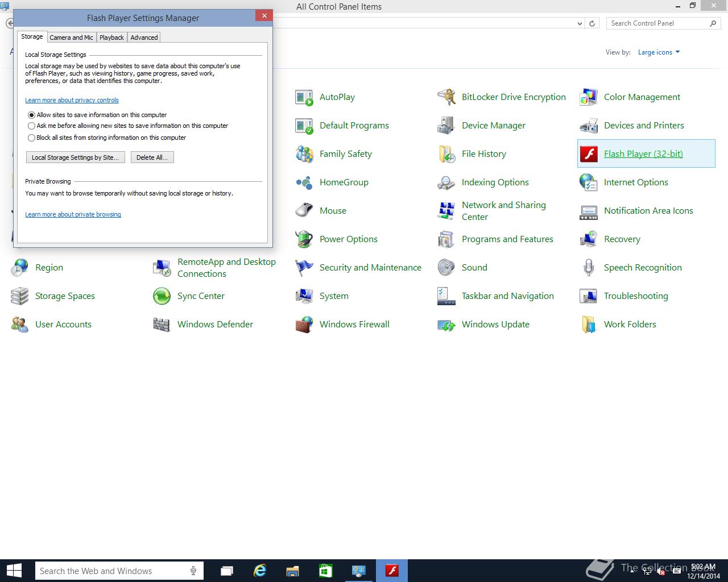
Task: Open Devices and Printers icon
Action: tap(589, 126)
